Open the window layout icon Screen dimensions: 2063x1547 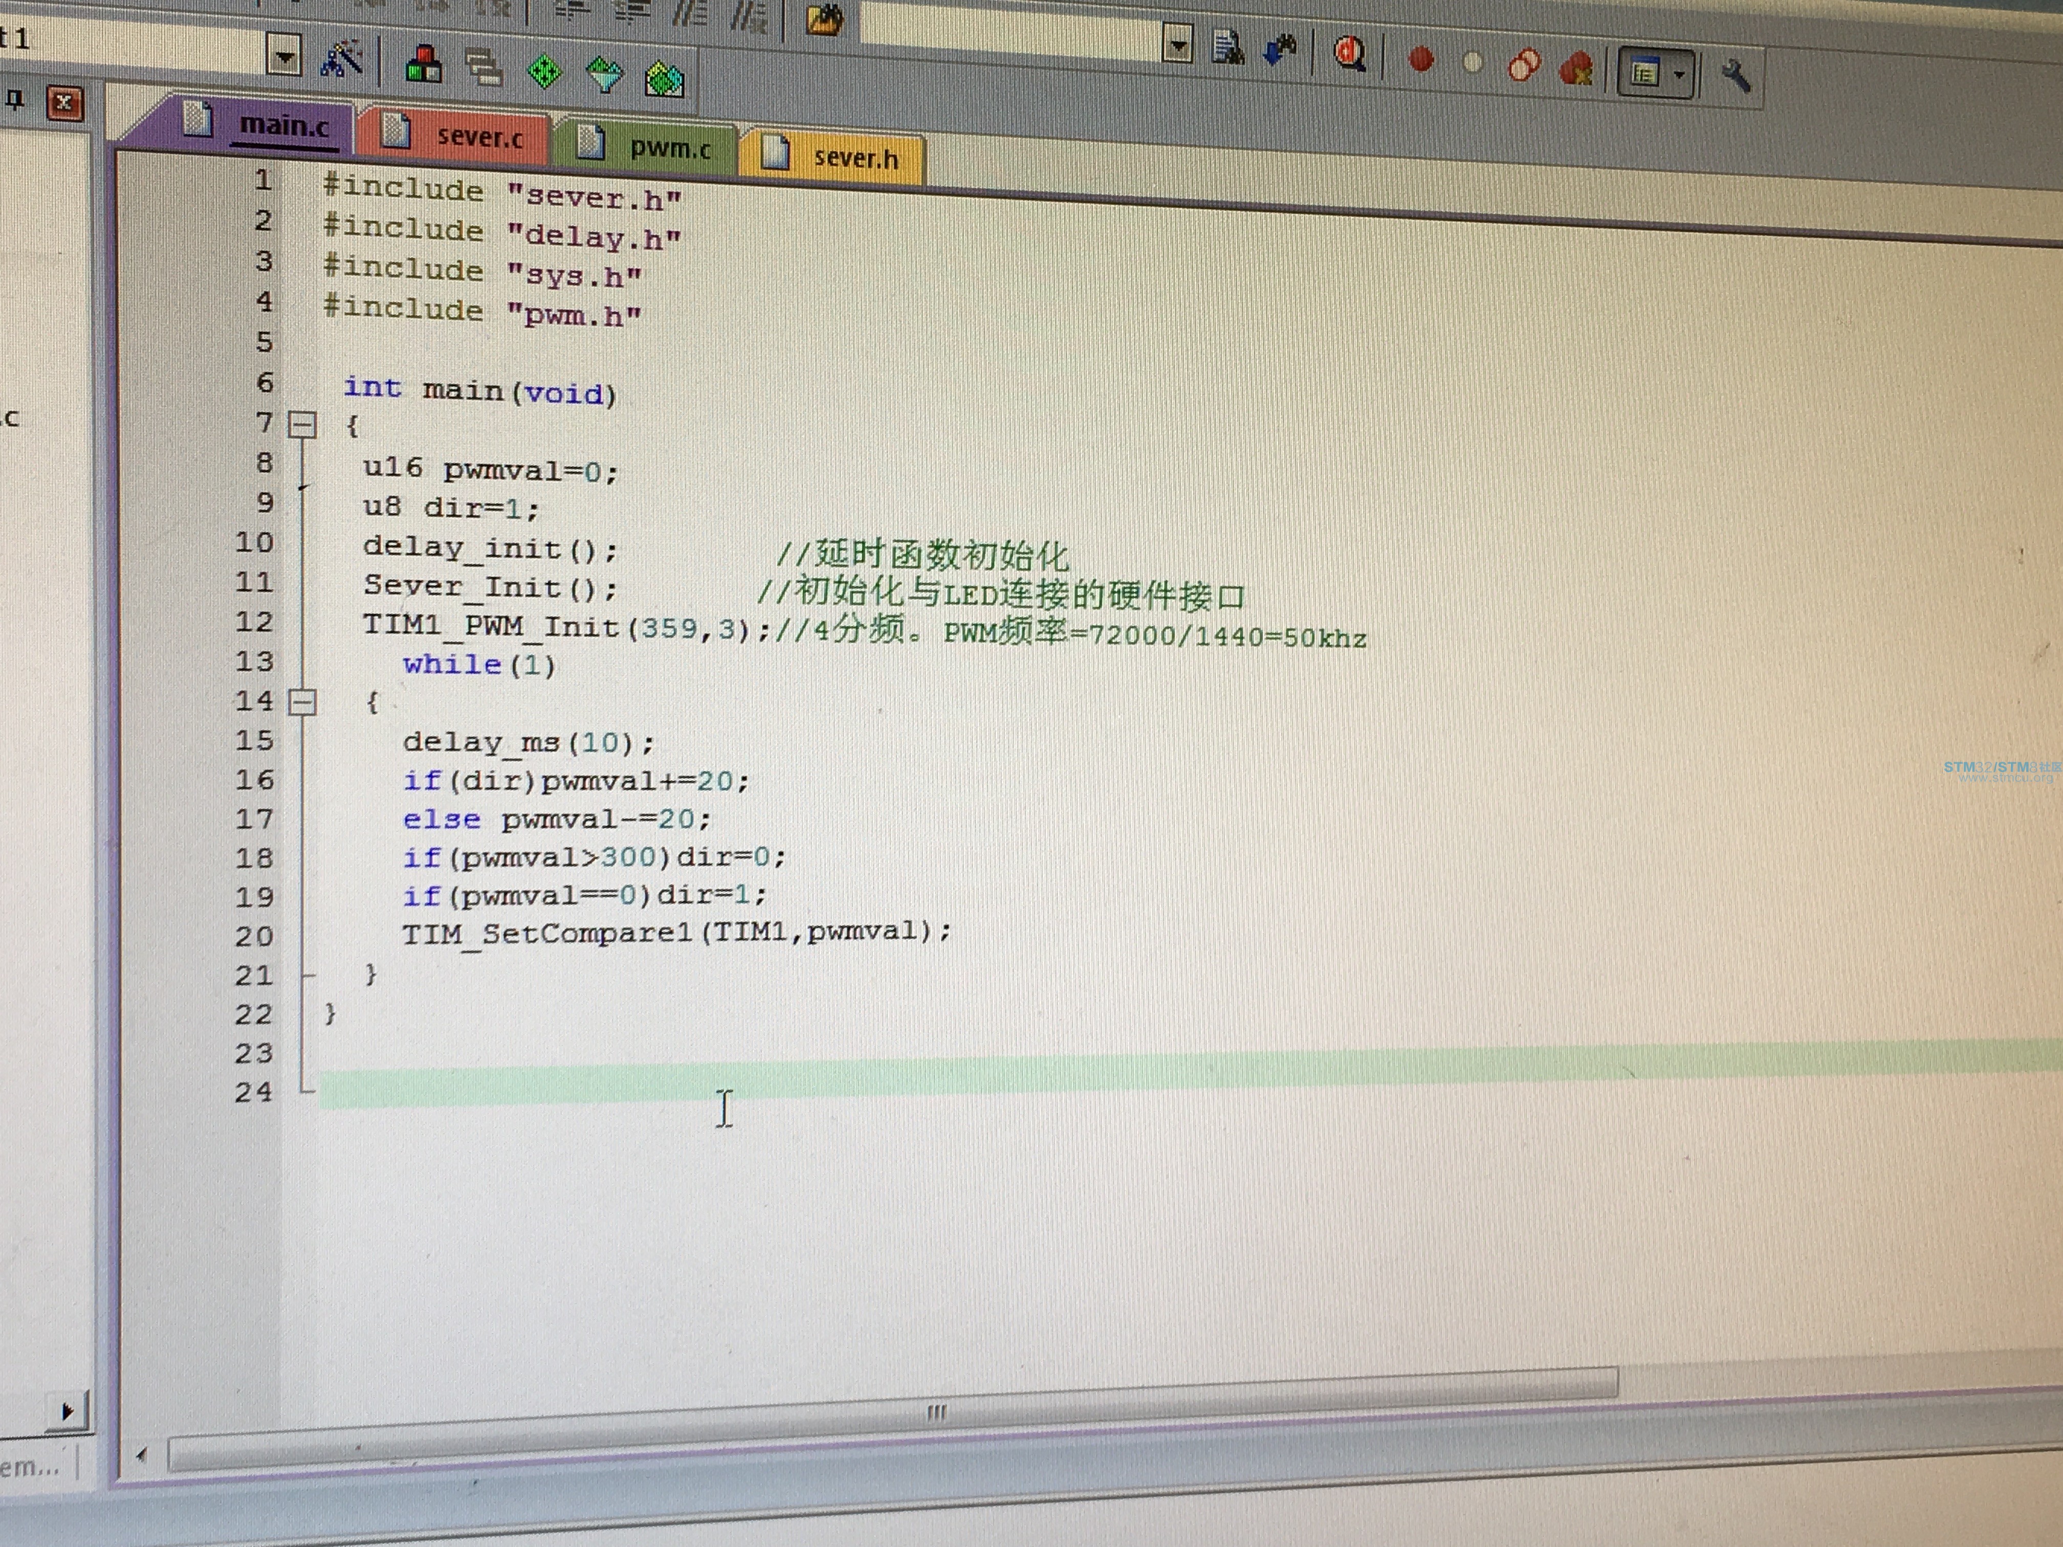tap(1644, 72)
